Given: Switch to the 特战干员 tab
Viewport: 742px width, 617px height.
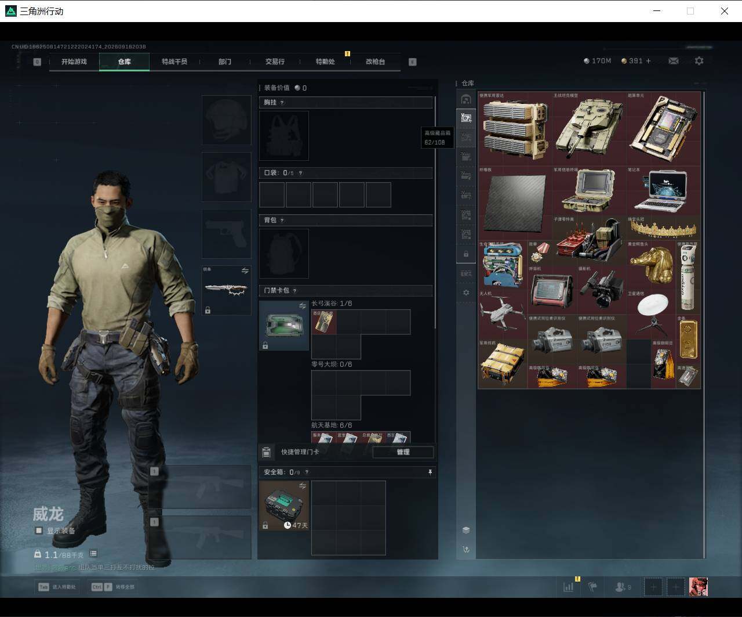Looking at the screenshot, I should pos(174,62).
